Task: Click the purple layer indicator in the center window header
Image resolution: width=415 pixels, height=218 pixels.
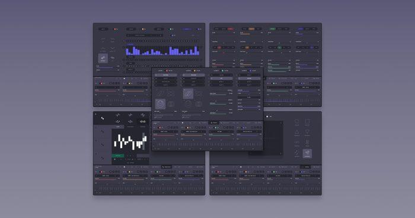Action: click(x=250, y=71)
